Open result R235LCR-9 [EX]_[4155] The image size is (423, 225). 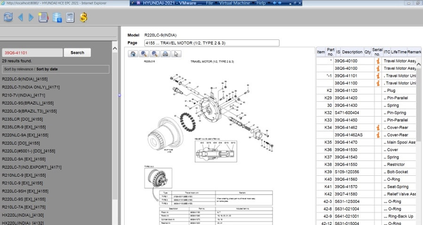pyautogui.click(x=24, y=127)
